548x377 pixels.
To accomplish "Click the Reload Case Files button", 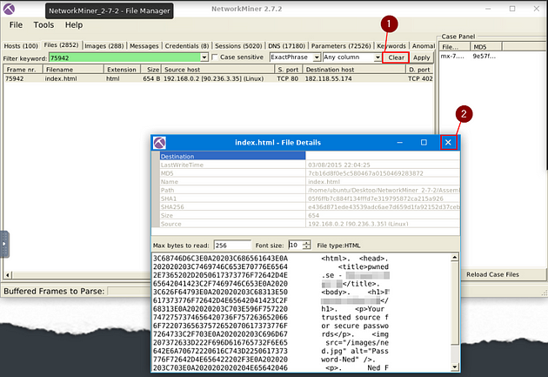I will pos(492,274).
